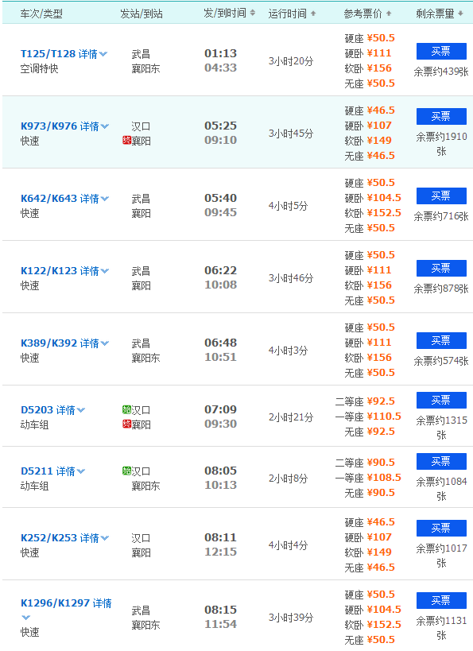Screen dimensions: 473x651
Task: Sort by departure/arrival time arrows
Action: point(253,14)
